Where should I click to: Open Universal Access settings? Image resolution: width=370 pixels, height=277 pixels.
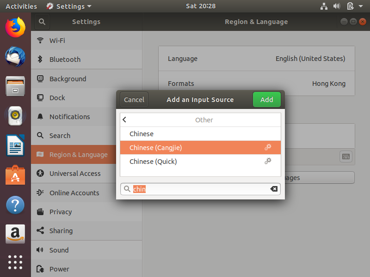74,174
